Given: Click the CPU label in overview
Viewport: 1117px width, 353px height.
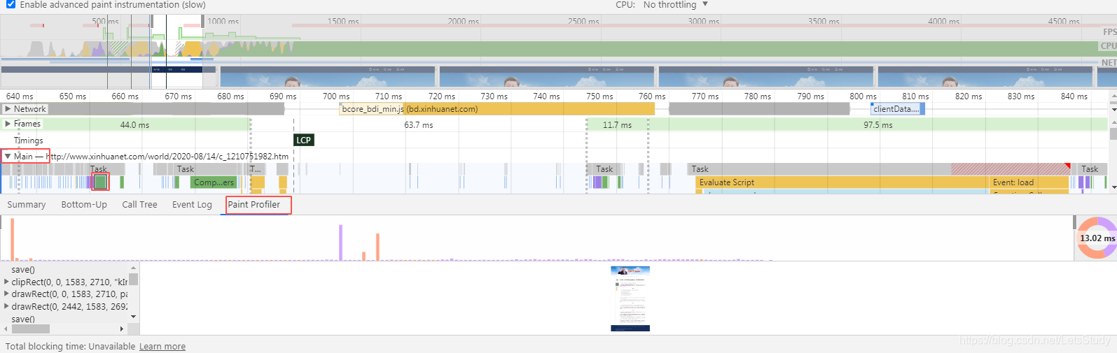Looking at the screenshot, I should point(1109,46).
